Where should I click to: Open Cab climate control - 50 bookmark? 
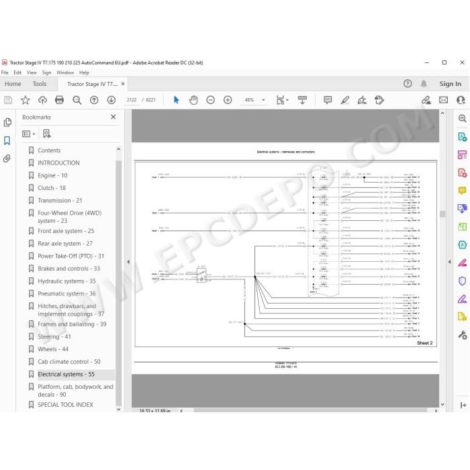click(69, 362)
